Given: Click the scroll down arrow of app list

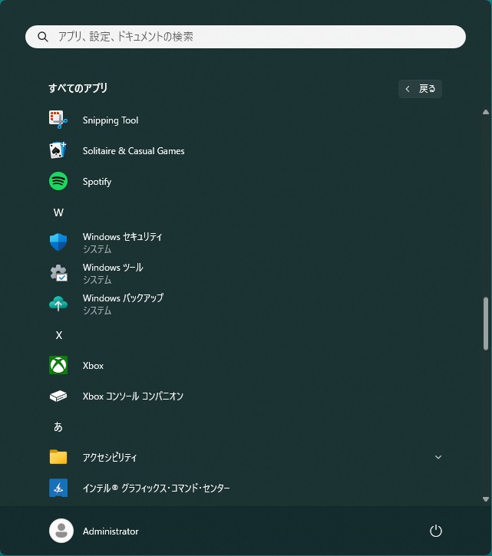Looking at the screenshot, I should (486, 499).
